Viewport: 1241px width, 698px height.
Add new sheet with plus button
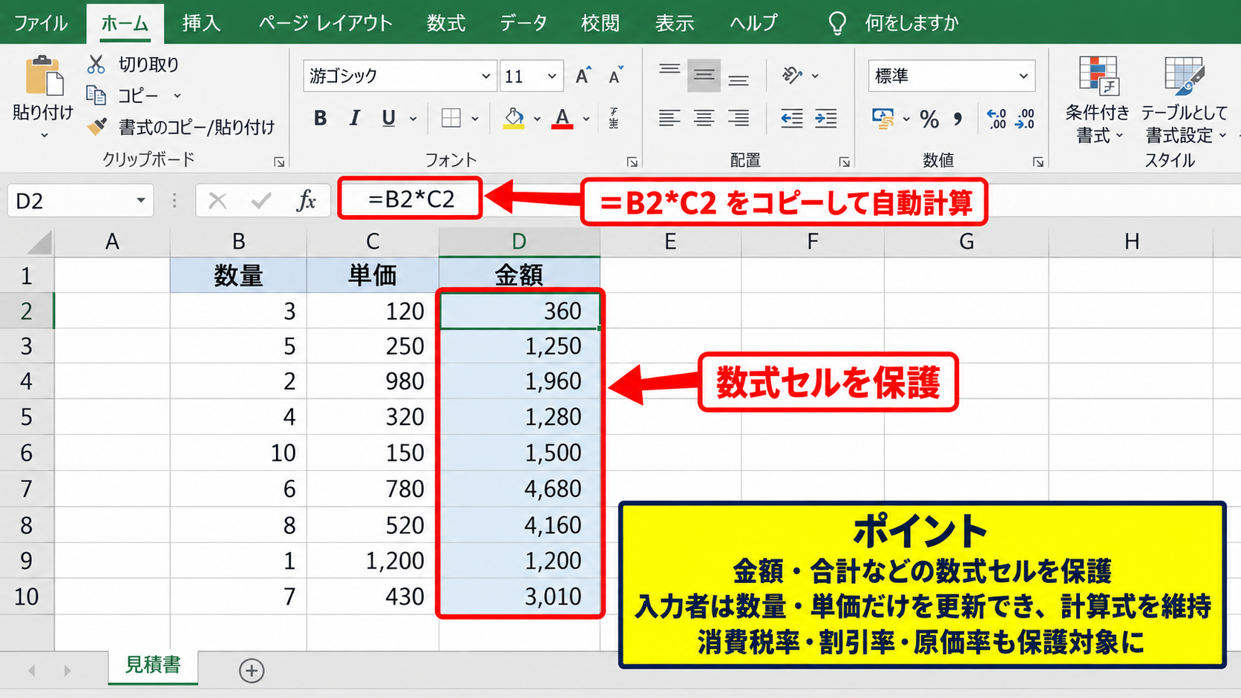point(252,671)
